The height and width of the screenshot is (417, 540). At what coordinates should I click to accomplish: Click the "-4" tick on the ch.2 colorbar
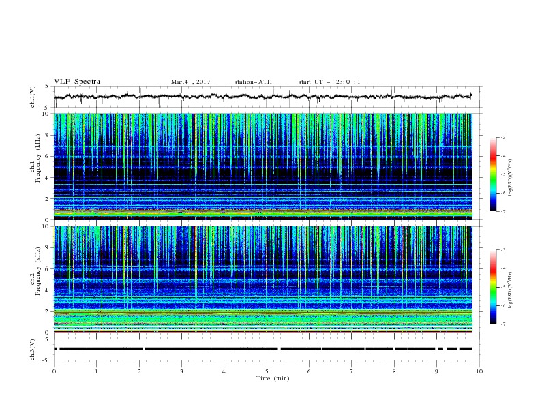502,268
